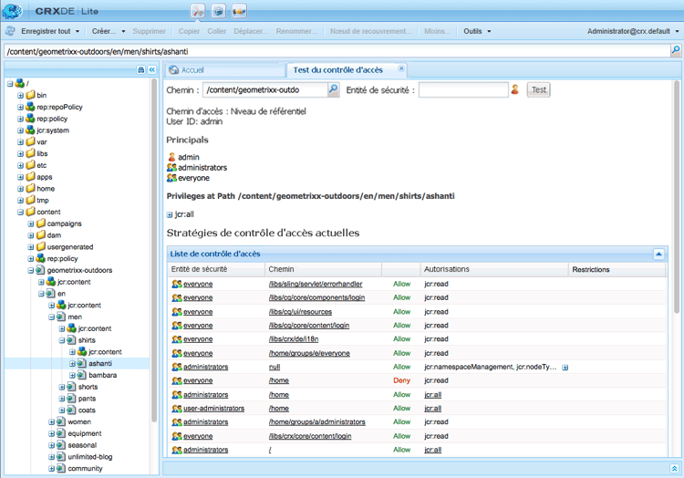Viewport: 684px width, 478px height.
Task: Open the /home/groups/a/administrators path link
Action: click(x=317, y=421)
